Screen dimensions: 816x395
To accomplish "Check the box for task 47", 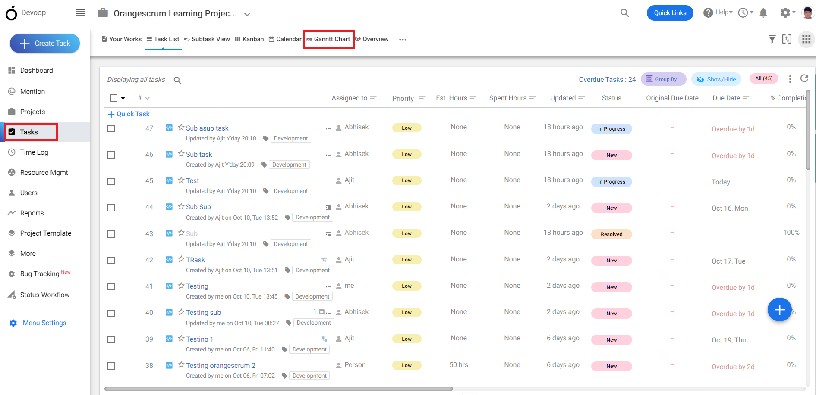I will tap(111, 128).
